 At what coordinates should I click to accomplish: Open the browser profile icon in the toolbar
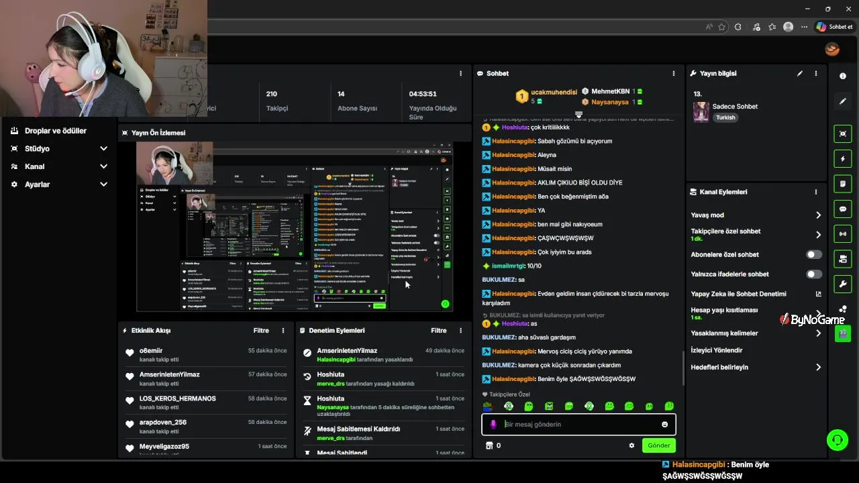tap(789, 27)
